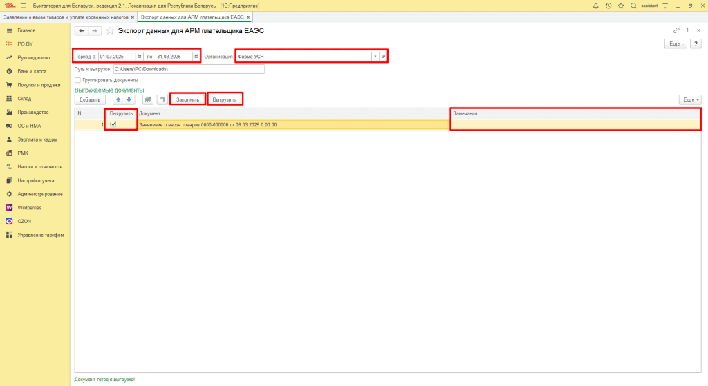Click the assistant user name

click(649, 6)
